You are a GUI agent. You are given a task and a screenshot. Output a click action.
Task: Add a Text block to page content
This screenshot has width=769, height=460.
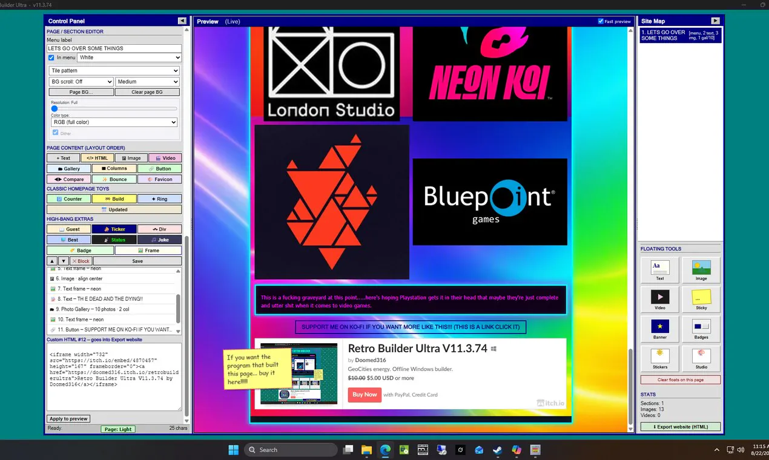tap(63, 158)
